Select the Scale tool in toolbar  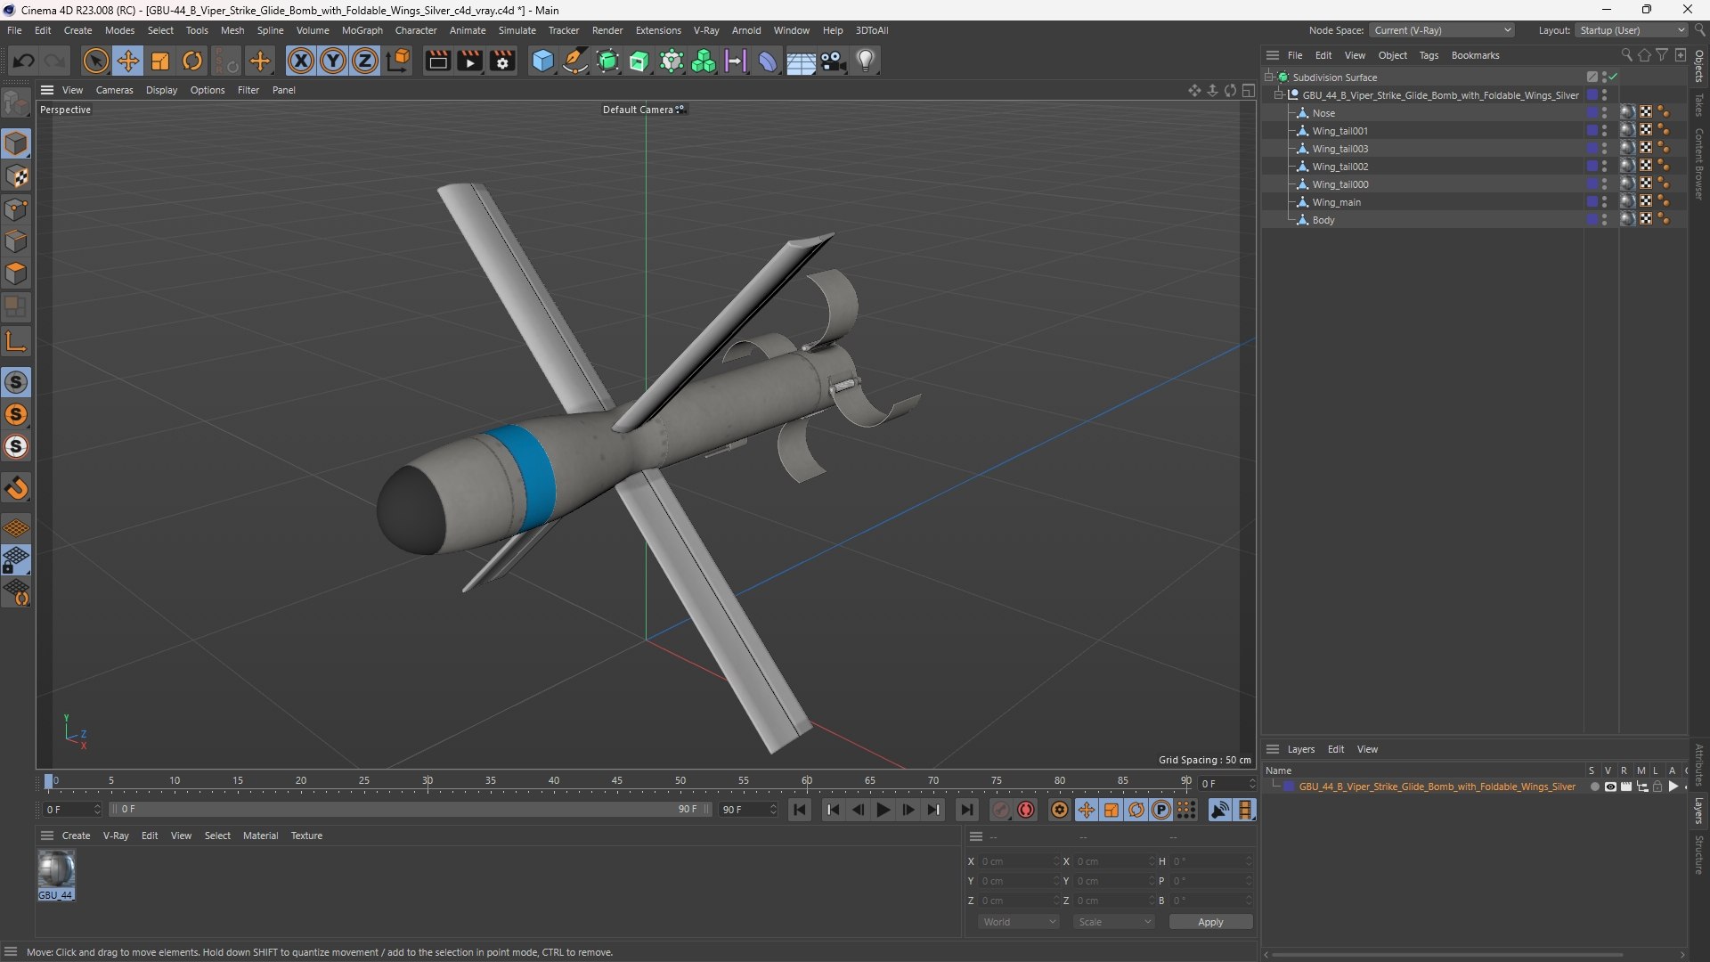click(160, 61)
